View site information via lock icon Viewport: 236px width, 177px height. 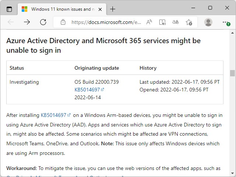tap(63, 22)
